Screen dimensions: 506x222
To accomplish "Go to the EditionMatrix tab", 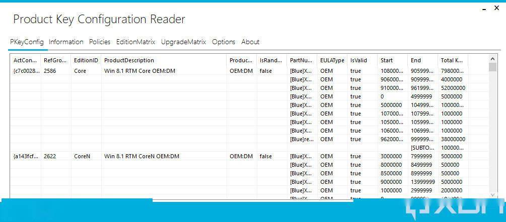I will pos(135,42).
